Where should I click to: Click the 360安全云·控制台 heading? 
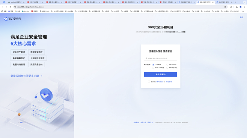160,27
